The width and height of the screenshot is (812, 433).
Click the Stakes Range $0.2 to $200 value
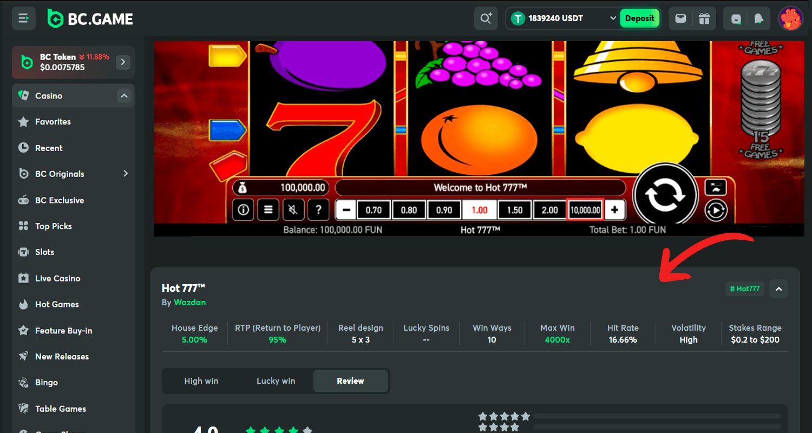coord(755,340)
